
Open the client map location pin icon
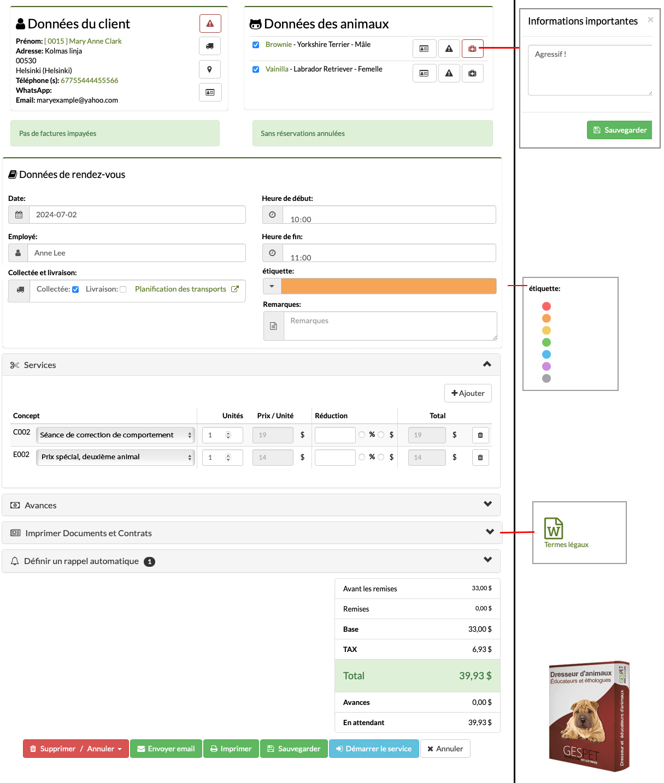210,69
